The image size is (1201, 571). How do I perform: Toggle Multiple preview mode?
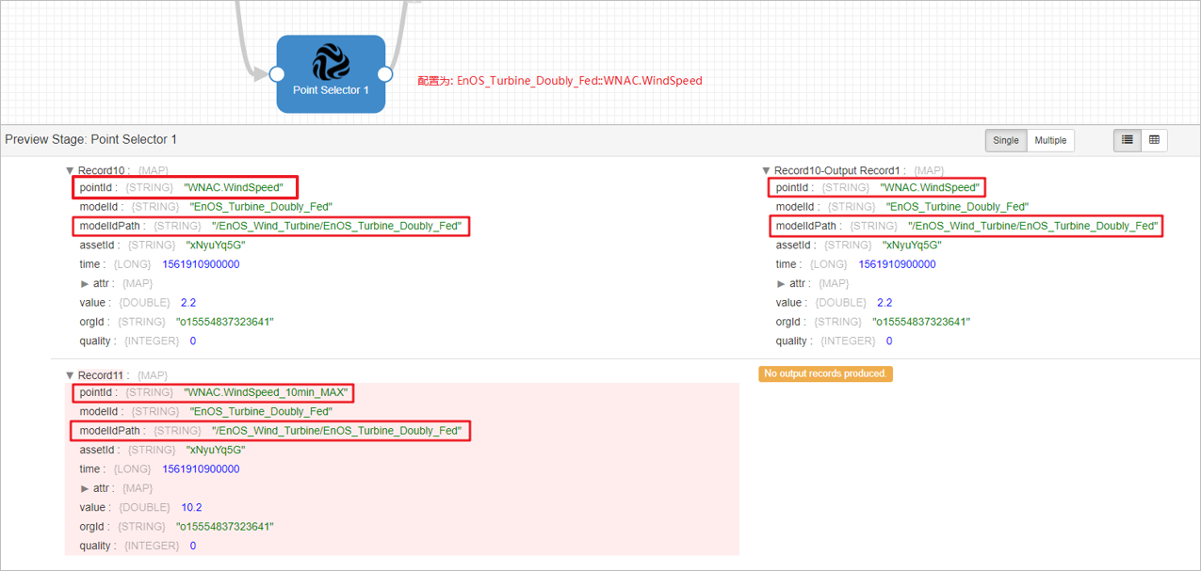pyautogui.click(x=1050, y=140)
